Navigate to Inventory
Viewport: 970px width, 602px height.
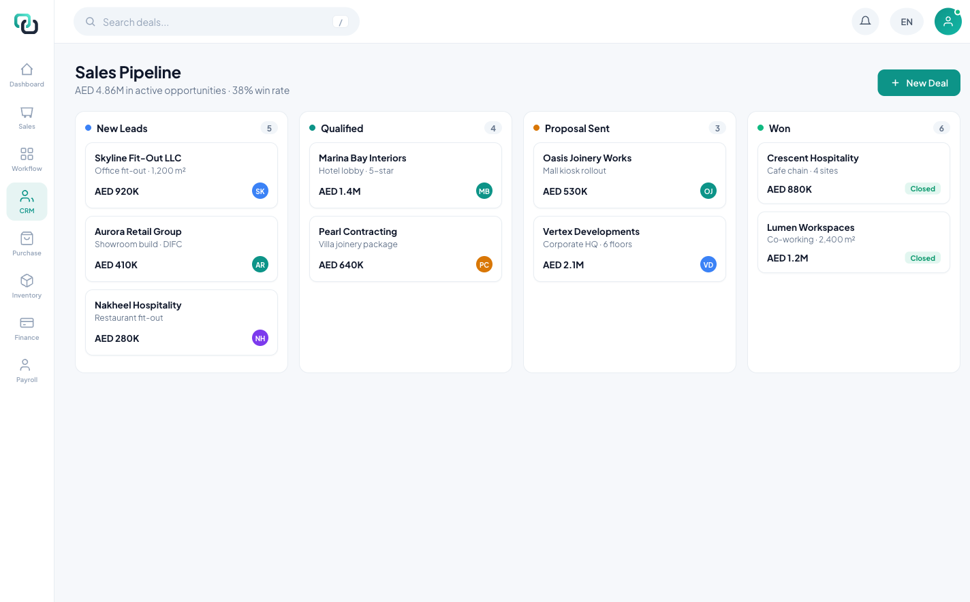point(27,286)
